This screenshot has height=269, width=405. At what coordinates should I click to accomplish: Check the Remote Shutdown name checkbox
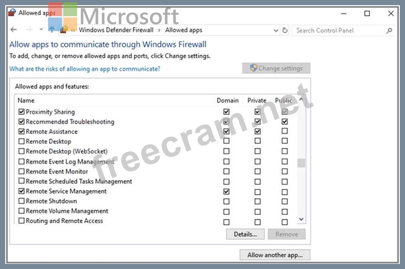[21, 201]
